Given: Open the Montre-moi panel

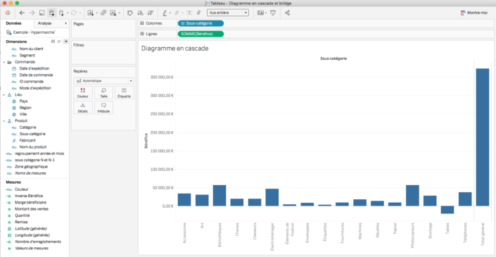Looking at the screenshot, I should coord(474,13).
